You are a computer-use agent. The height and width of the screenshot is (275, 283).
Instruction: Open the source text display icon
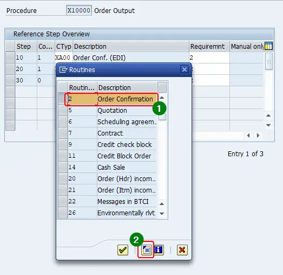click(x=146, y=250)
